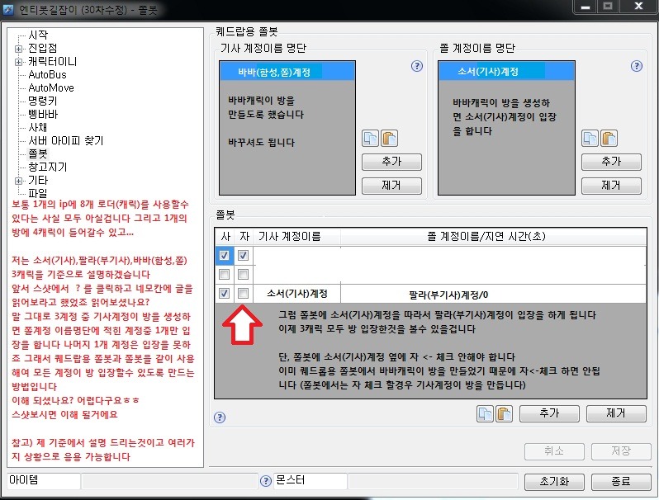
Task: Select 진입점 label in the tree
Action: 42,49
